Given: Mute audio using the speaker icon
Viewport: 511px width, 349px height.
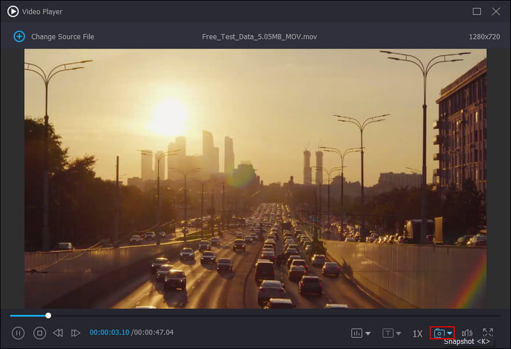Looking at the screenshot, I should [467, 333].
